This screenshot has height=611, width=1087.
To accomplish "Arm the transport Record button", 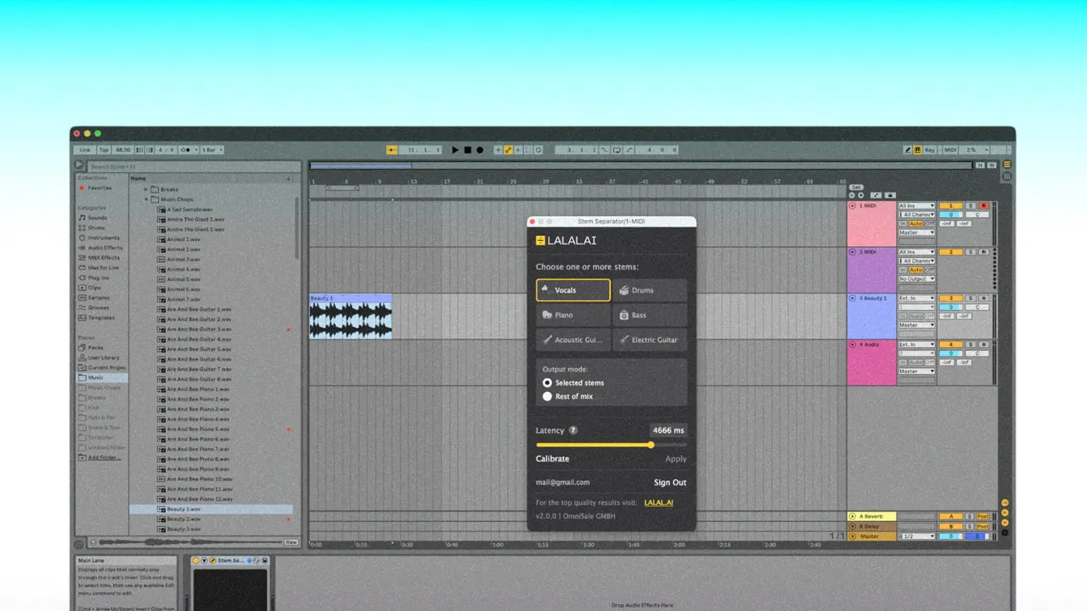I will [480, 150].
